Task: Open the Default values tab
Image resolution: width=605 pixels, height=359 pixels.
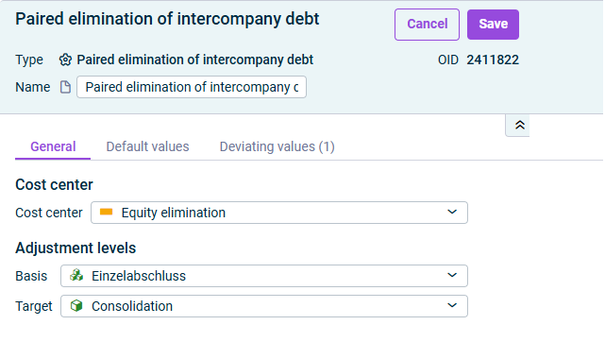Action: click(147, 146)
